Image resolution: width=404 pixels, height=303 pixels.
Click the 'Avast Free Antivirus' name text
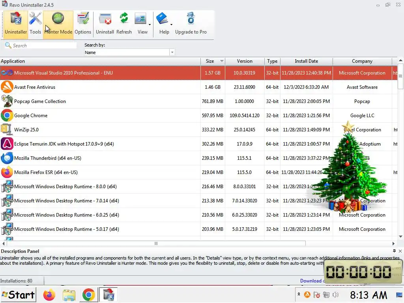35,87
